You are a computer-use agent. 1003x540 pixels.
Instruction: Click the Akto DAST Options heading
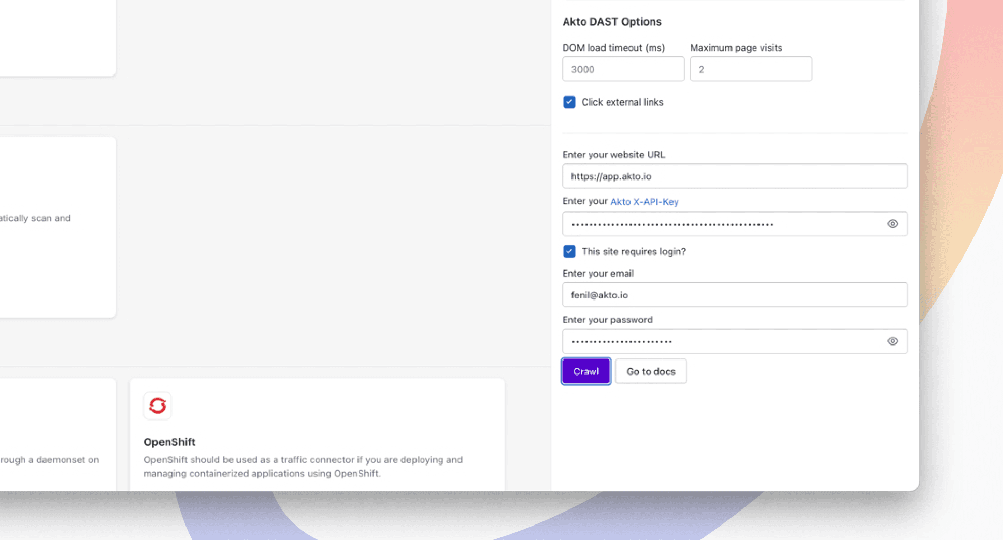[x=612, y=22]
